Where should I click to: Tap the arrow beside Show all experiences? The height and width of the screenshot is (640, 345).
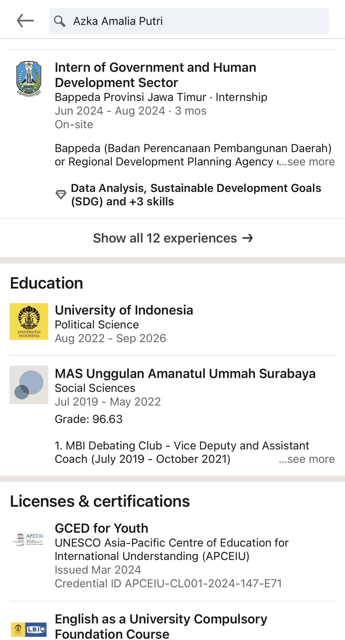click(248, 238)
